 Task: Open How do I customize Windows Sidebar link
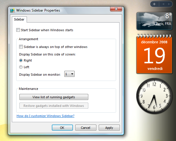click(x=45, y=116)
